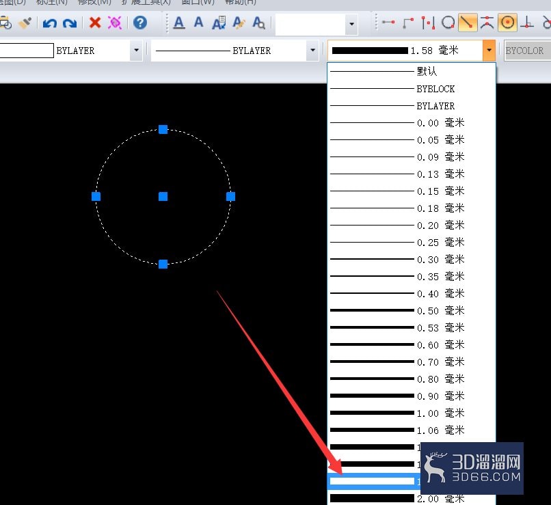
Task: Click the perpendicular snap icon
Action: click(527, 23)
